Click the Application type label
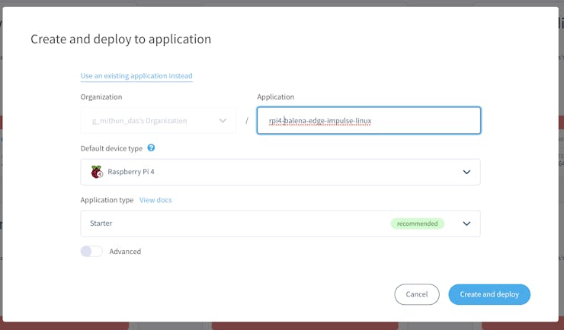Image resolution: width=564 pixels, height=330 pixels. click(107, 200)
